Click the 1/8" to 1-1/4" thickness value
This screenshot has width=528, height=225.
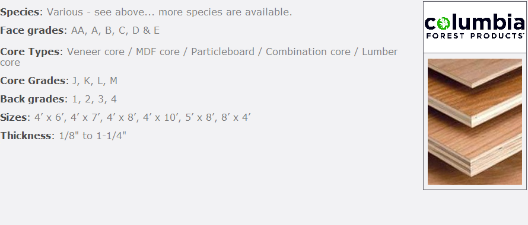93,136
